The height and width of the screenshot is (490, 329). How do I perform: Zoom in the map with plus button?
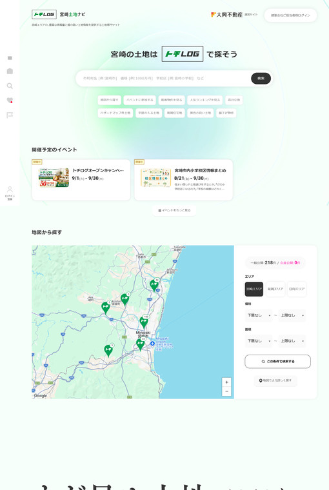[x=226, y=382]
